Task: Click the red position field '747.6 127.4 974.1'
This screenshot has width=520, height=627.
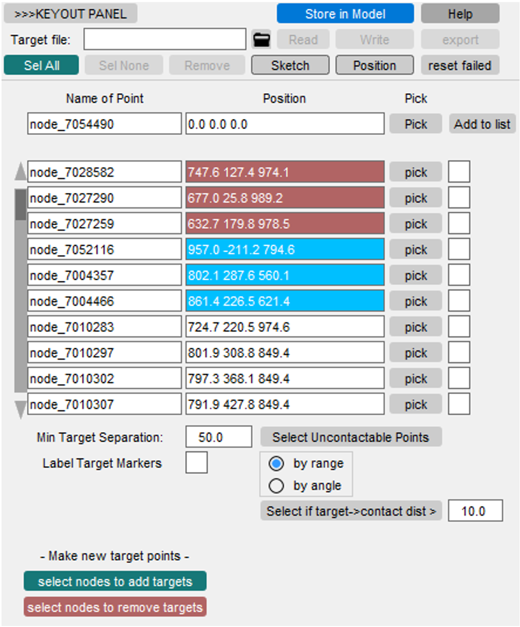Action: (285, 172)
